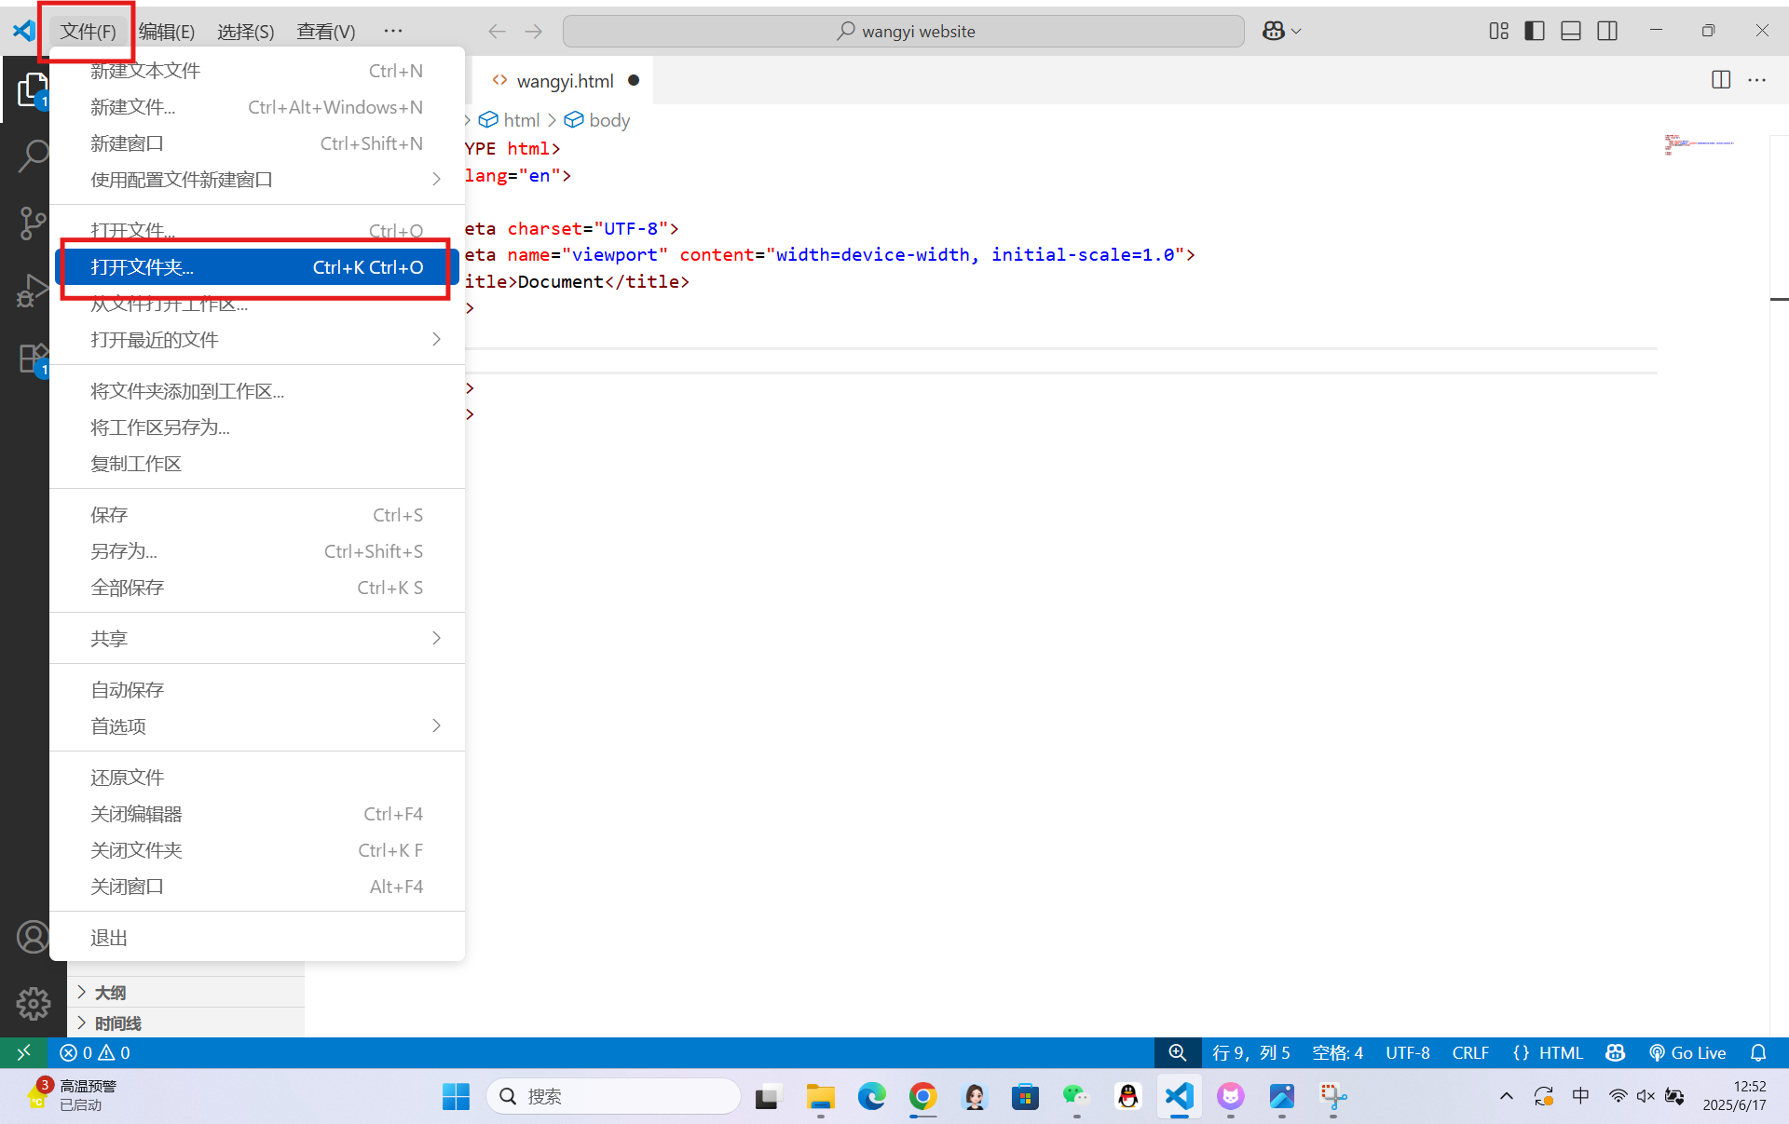Select 退出 to quit
Viewport: 1789px width, 1124px height.
(x=257, y=938)
